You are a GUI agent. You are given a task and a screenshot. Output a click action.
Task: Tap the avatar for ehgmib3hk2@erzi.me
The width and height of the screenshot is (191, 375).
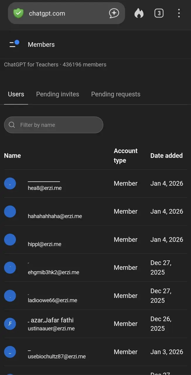click(10, 268)
